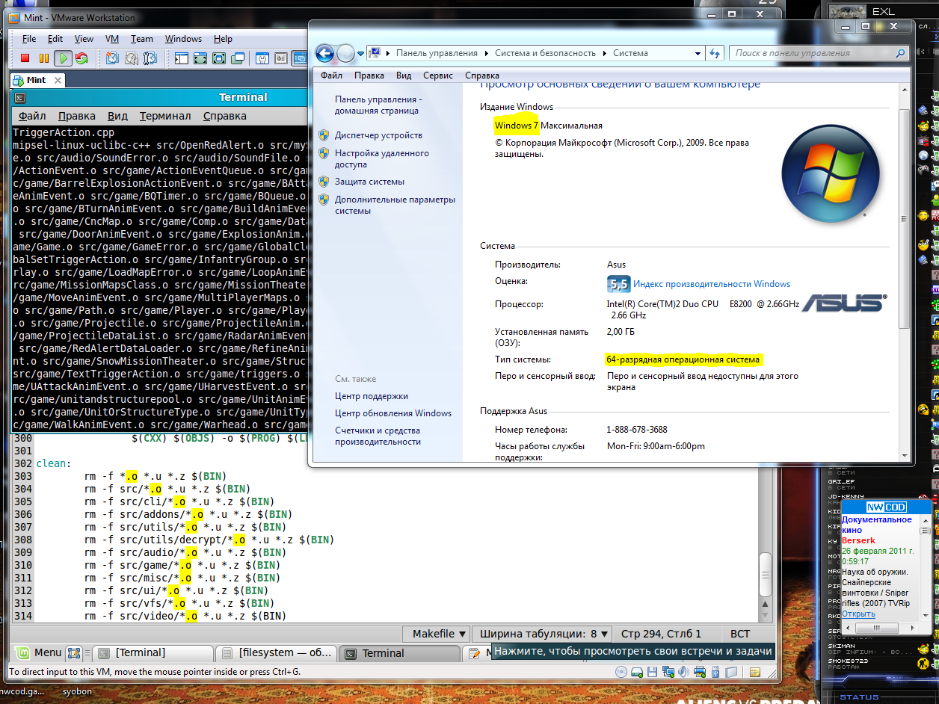Screen dimensions: 939x704
Task: Open Центр обновления Windows link
Action: (x=393, y=413)
